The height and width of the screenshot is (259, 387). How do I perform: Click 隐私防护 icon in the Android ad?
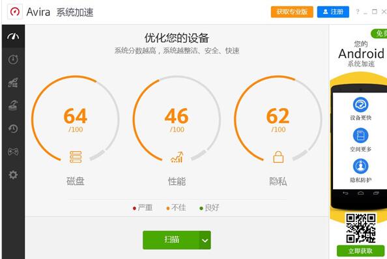pos(360,166)
